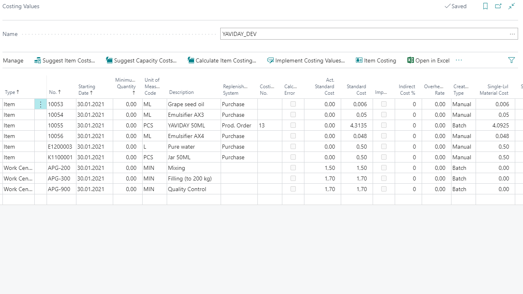This screenshot has height=294, width=523.
Task: Click Act. Standard Cost 1,50 for Mixing
Action: [x=322, y=168]
